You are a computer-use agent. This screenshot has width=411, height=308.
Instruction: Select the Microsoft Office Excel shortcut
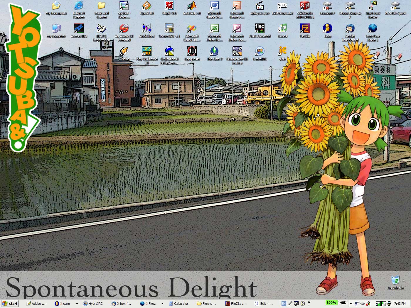click(x=215, y=33)
